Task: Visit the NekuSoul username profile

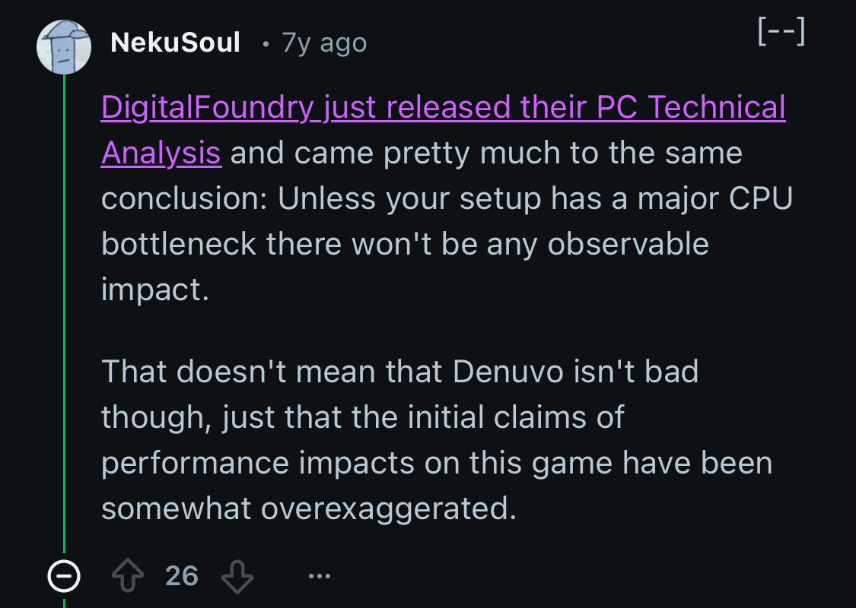Action: click(175, 43)
